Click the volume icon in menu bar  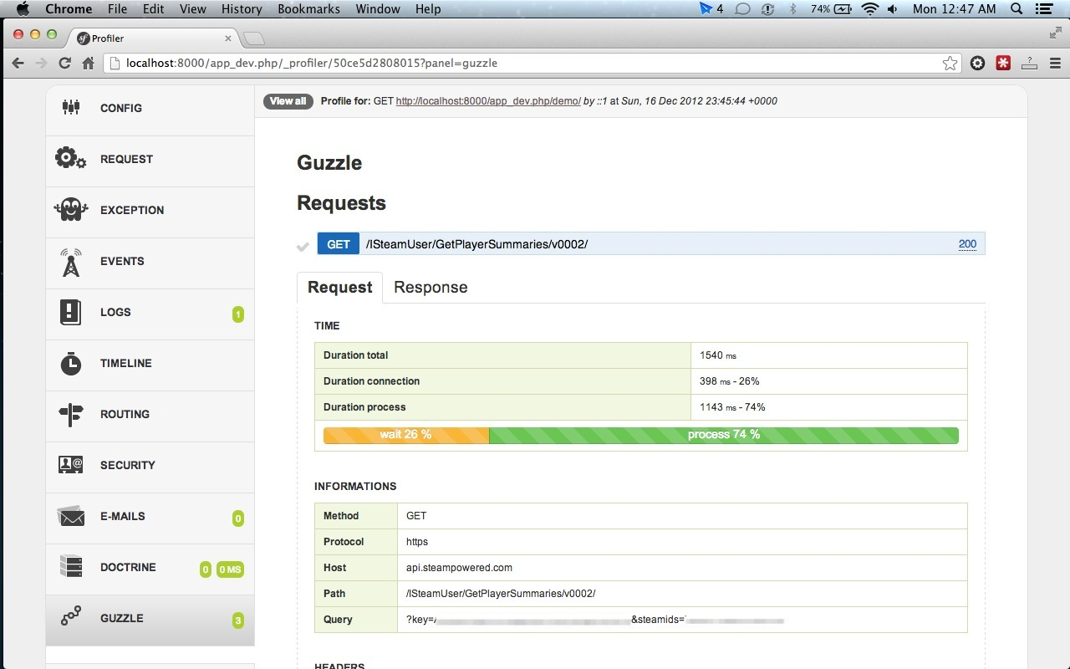pyautogui.click(x=893, y=8)
